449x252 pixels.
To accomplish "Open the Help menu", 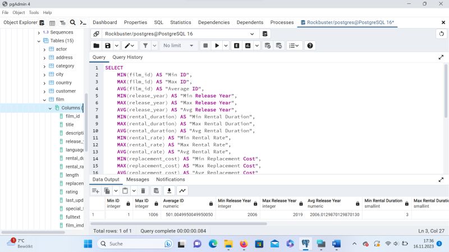I will pos(48,12).
